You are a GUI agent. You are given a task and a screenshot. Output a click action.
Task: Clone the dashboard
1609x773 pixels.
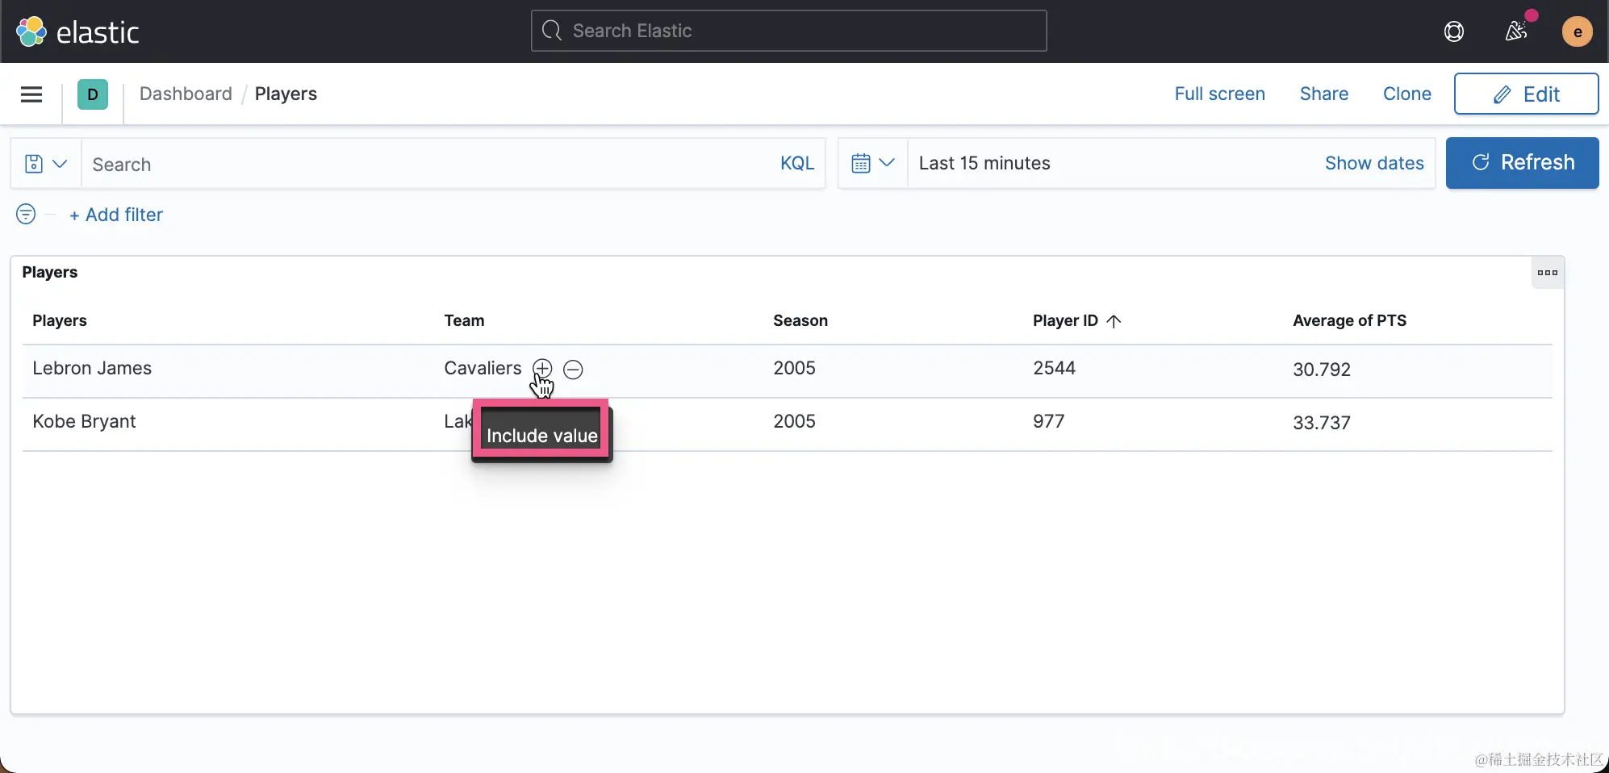click(x=1406, y=94)
